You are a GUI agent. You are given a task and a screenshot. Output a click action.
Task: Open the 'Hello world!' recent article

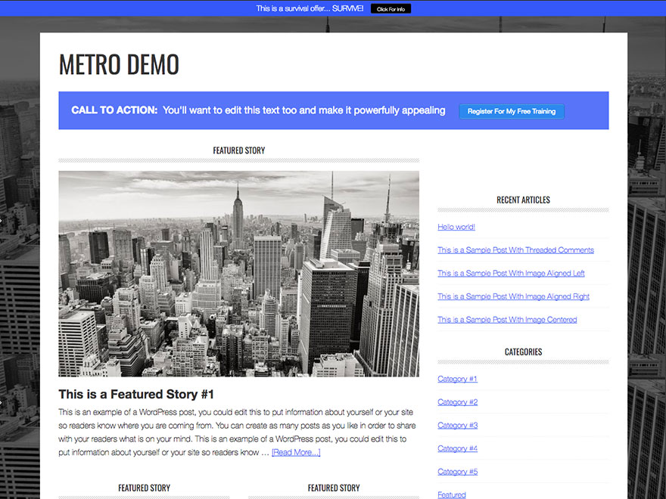tap(456, 227)
